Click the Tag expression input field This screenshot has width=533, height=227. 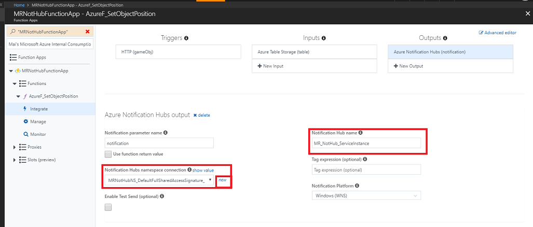click(x=366, y=170)
